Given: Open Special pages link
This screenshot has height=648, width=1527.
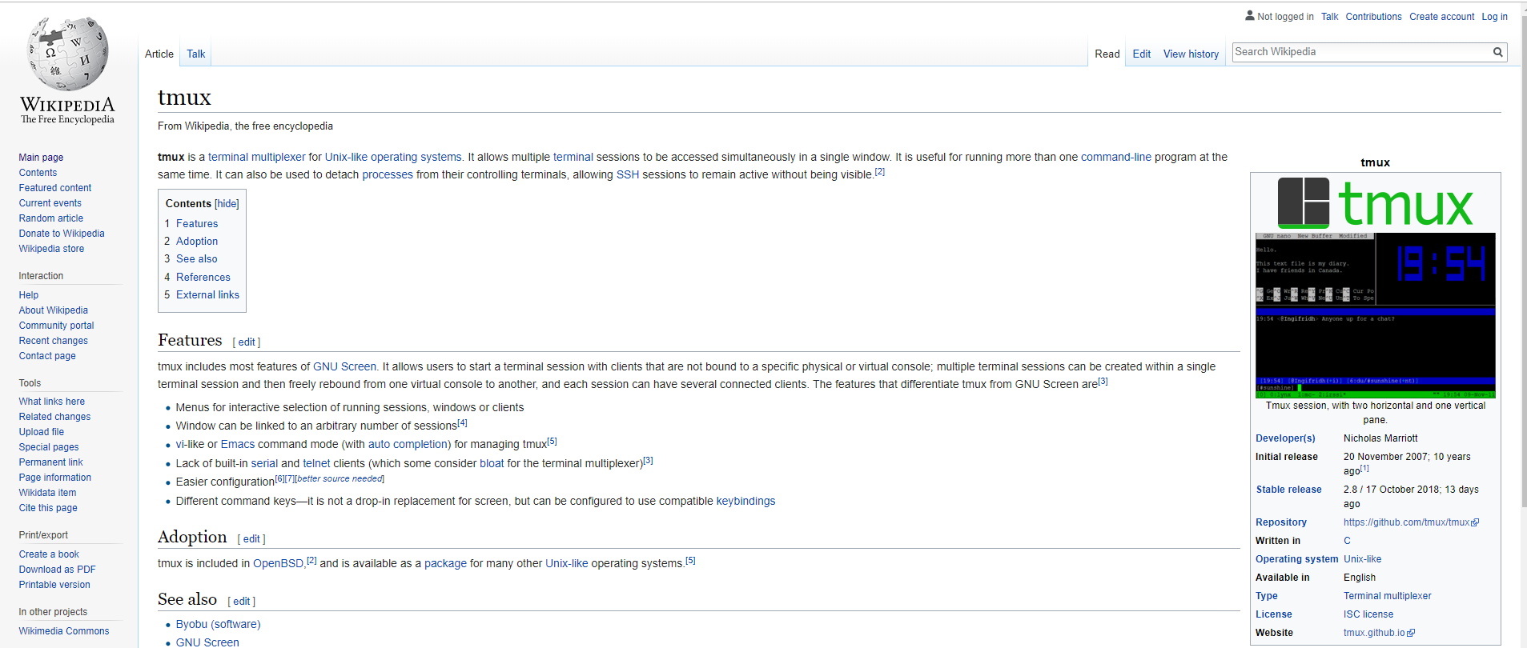Looking at the screenshot, I should coord(49,447).
